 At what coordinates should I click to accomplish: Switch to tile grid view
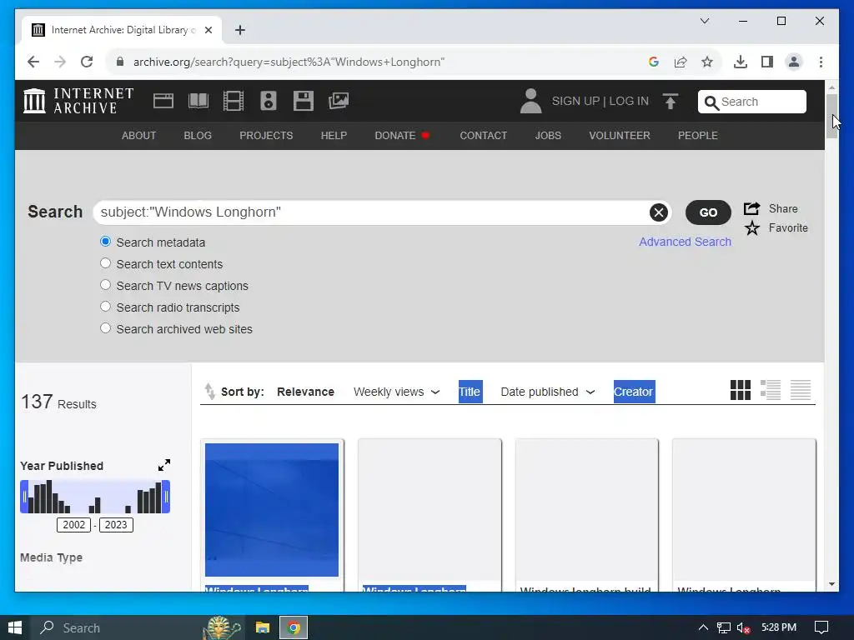[741, 390]
